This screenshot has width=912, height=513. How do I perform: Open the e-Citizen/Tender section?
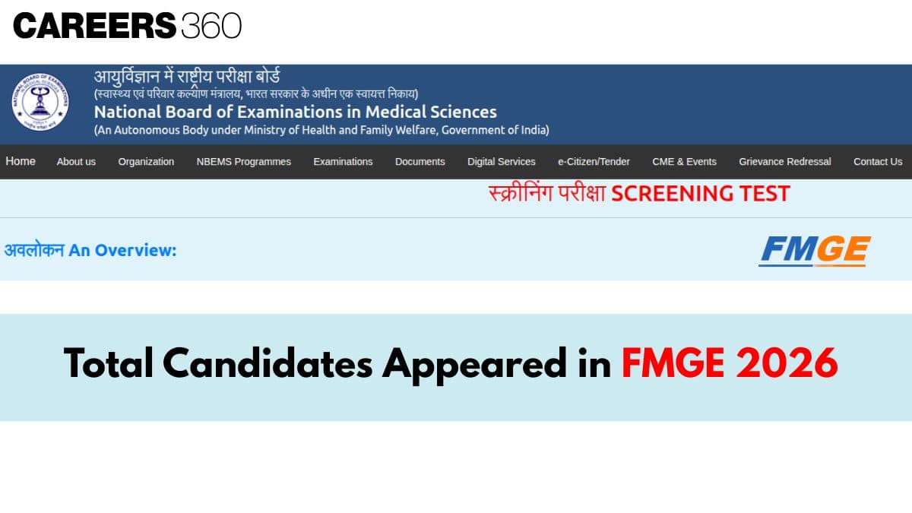click(x=594, y=162)
